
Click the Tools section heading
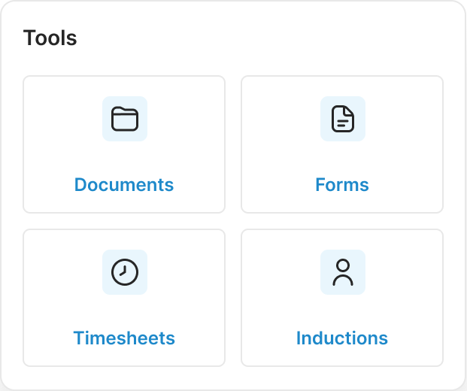[x=50, y=38]
